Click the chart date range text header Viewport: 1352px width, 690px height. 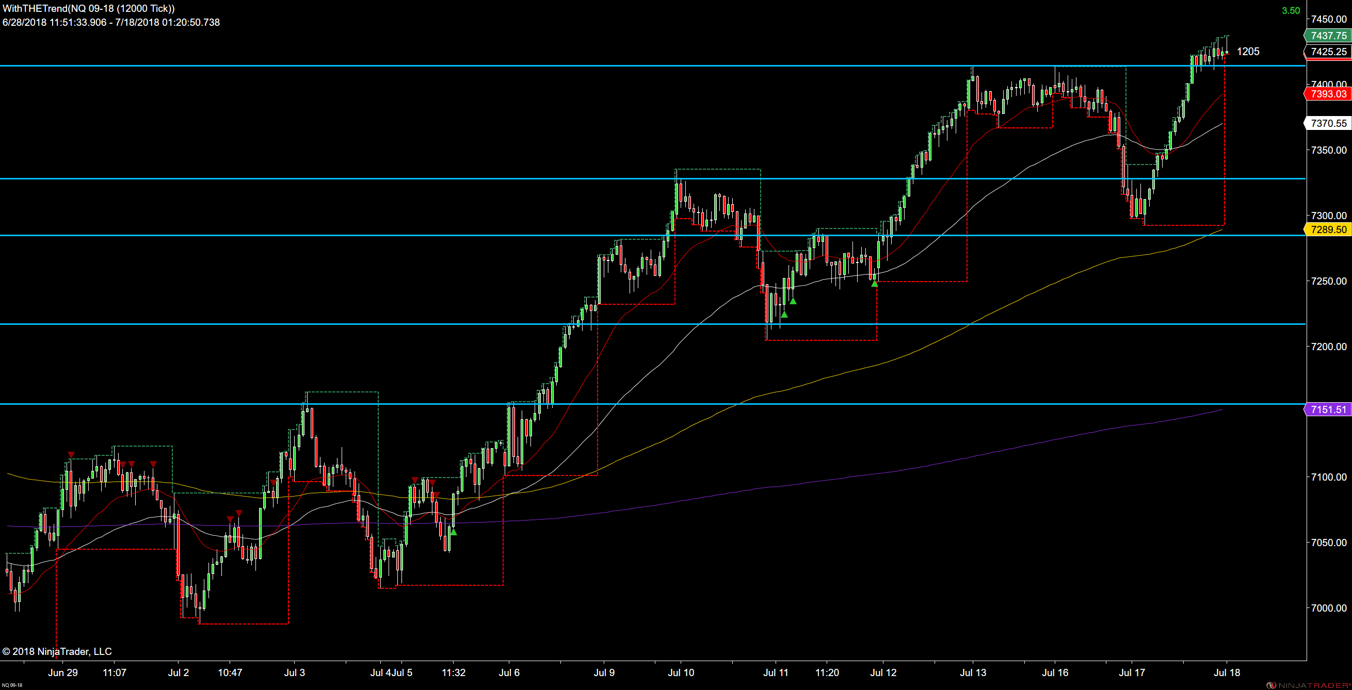click(x=111, y=23)
